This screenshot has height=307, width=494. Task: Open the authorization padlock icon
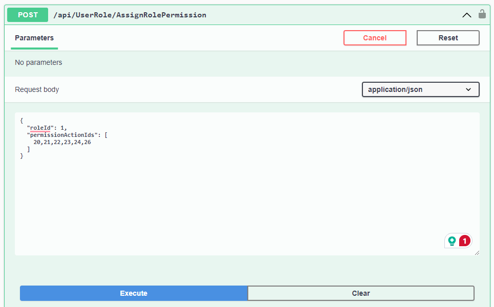(x=482, y=15)
